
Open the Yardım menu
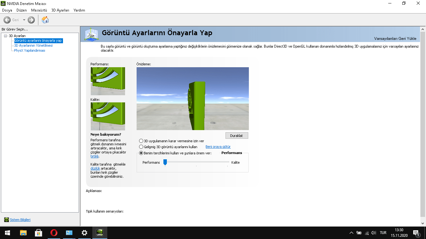pos(79,10)
